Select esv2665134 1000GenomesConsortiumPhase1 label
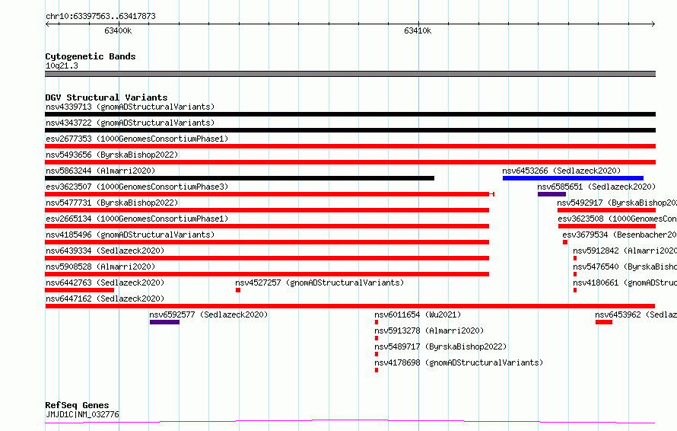The image size is (677, 431). coord(137,219)
